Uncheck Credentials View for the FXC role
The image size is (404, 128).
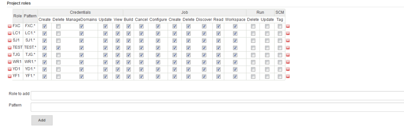[118, 26]
